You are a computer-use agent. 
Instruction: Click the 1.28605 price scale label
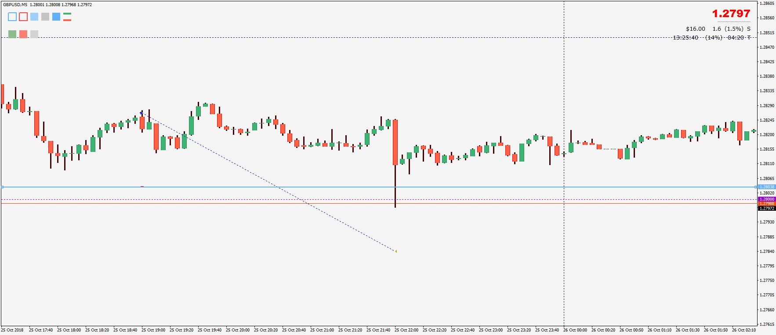click(767, 4)
